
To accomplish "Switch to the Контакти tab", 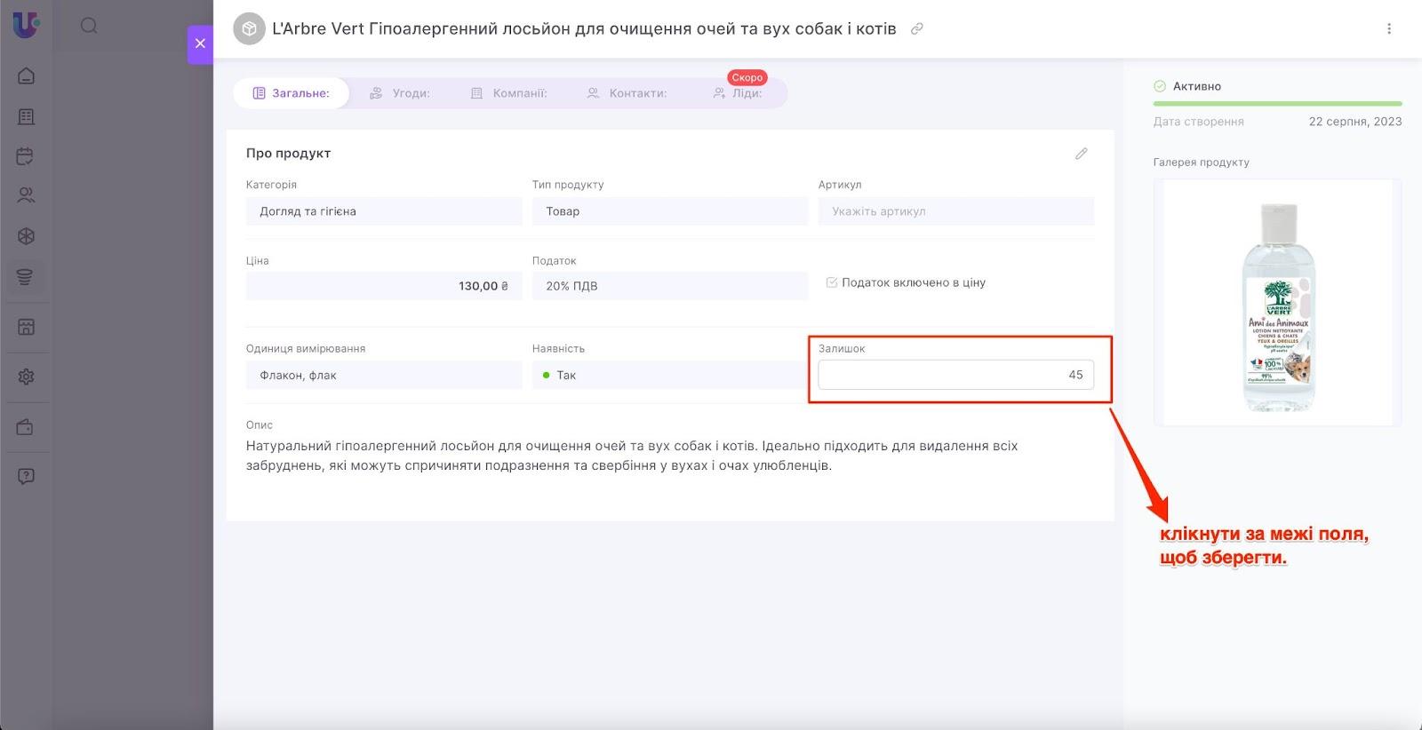I will coord(627,93).
